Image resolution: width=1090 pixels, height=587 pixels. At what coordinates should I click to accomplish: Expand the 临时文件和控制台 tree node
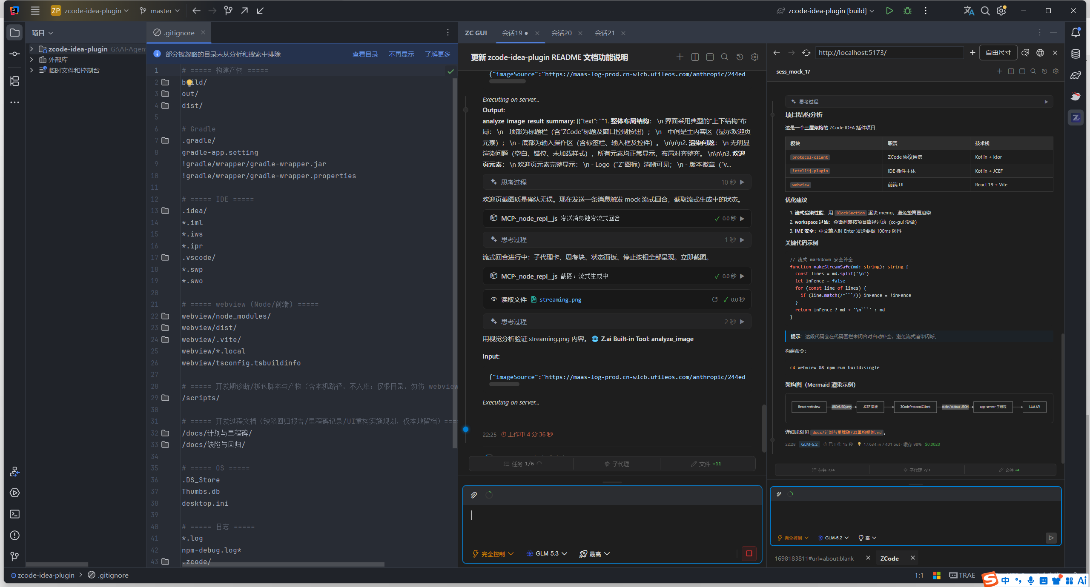pos(32,70)
